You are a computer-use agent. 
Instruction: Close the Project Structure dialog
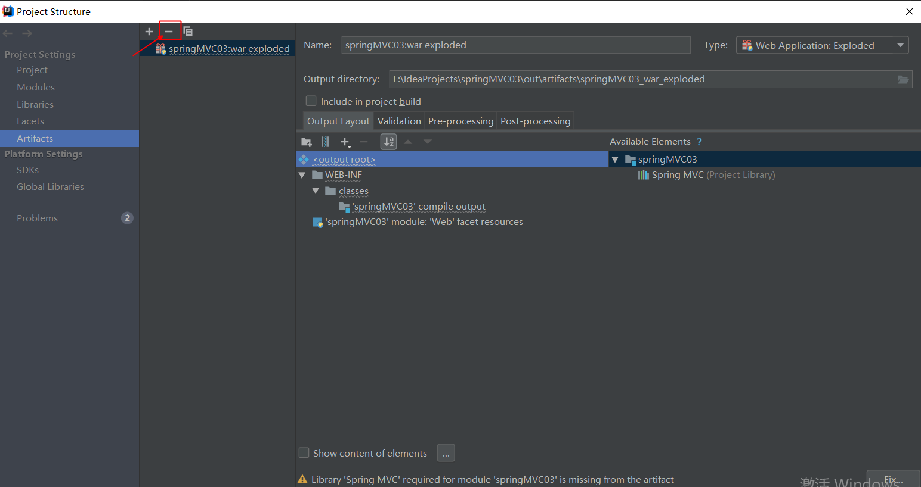point(909,11)
